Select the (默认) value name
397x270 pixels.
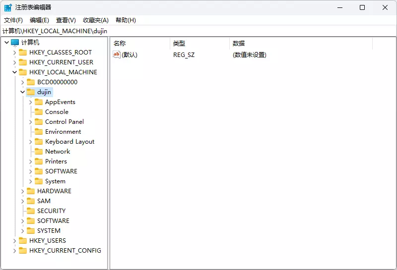pos(130,55)
